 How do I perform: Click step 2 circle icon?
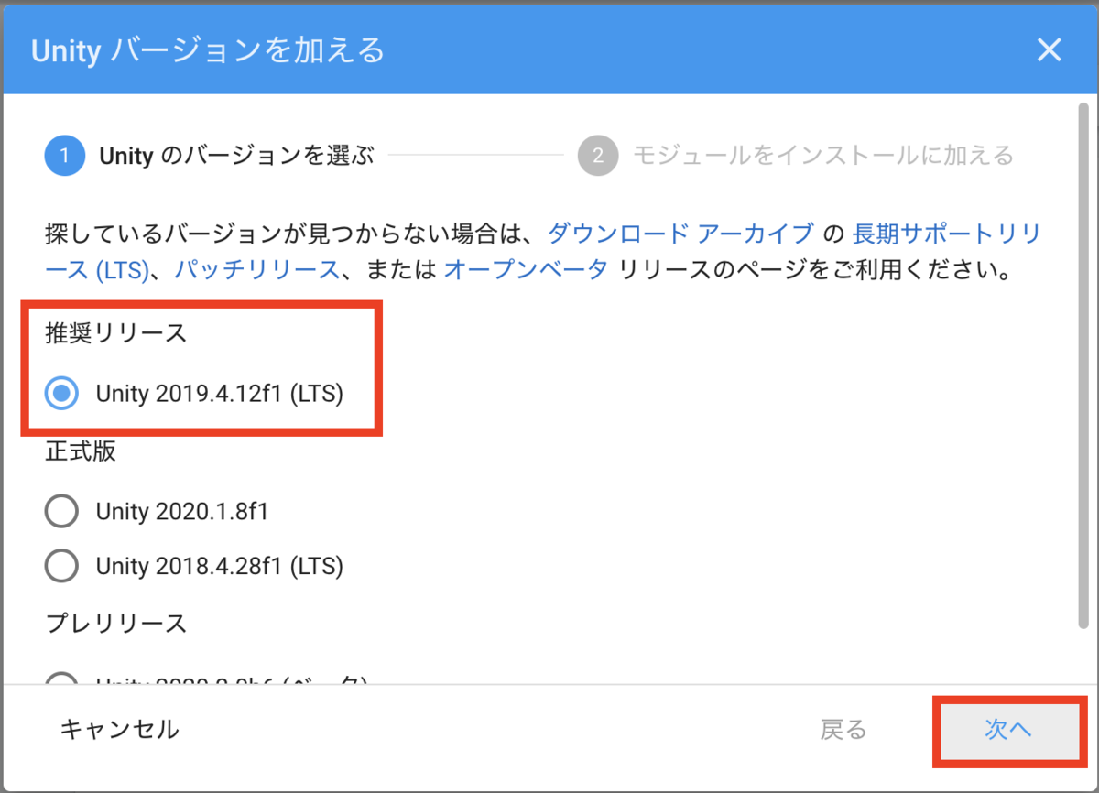(x=598, y=156)
